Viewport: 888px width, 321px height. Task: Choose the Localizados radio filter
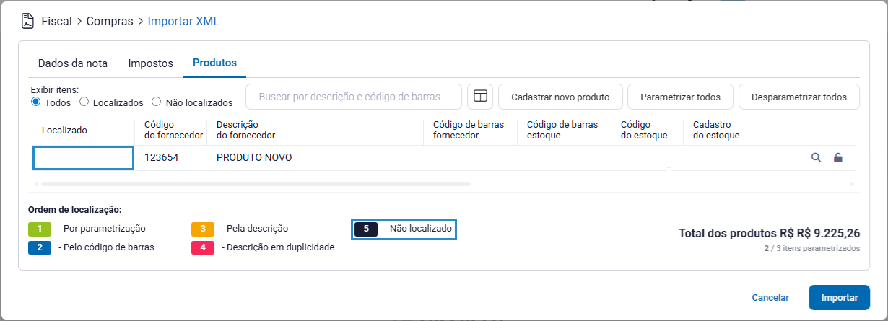tap(84, 102)
